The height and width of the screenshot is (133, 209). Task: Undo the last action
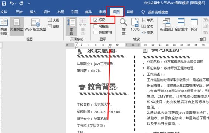tap(11, 3)
